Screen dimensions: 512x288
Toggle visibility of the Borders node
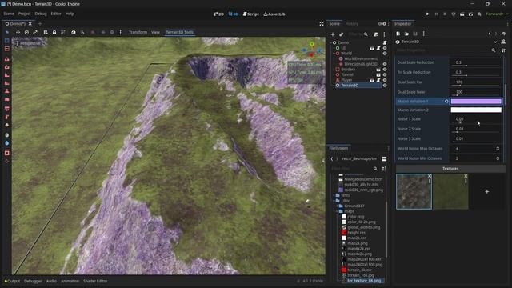click(x=385, y=70)
